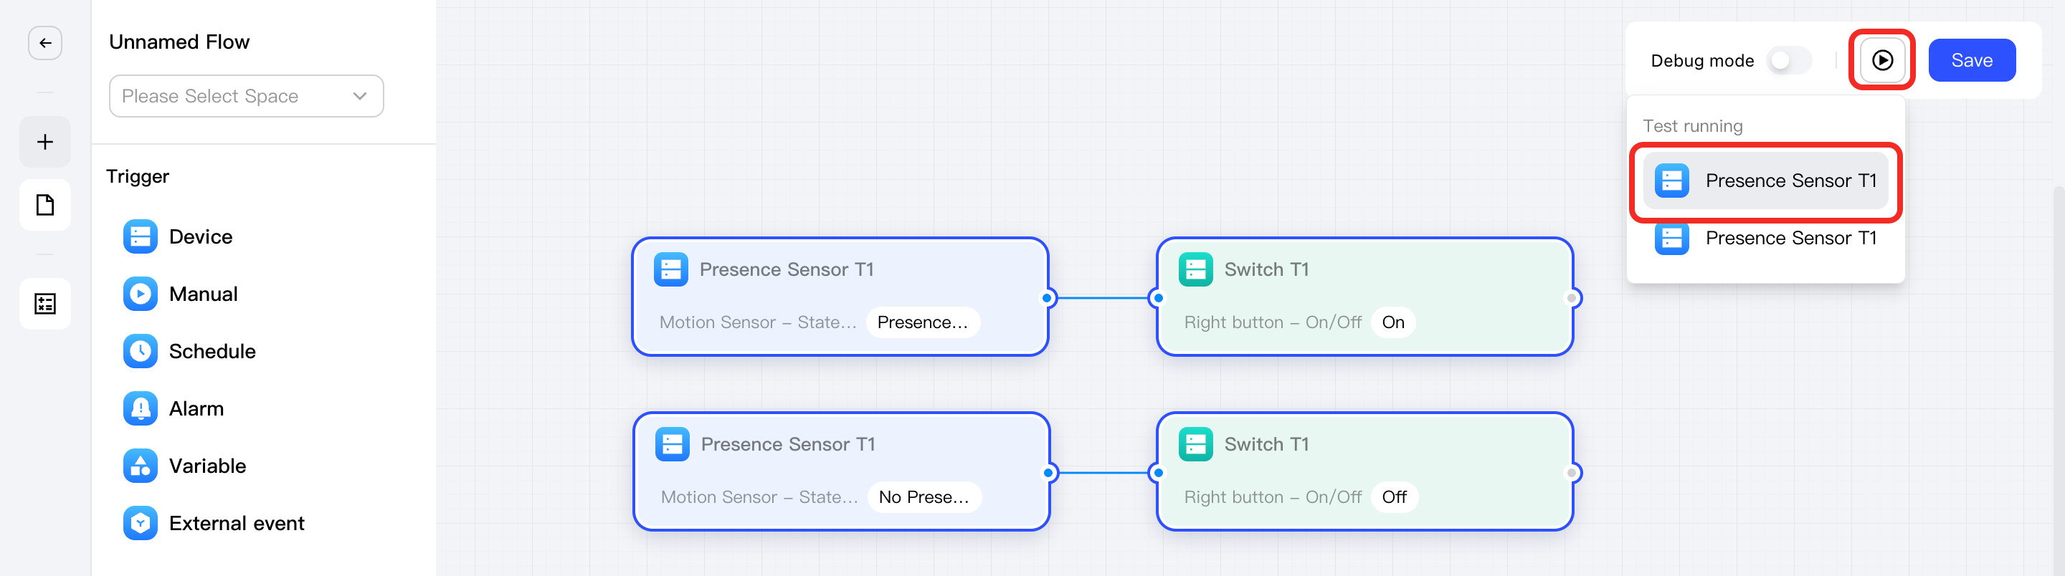Click Presence Sensor T1 node with Presence state
The image size is (2065, 576).
point(840,297)
